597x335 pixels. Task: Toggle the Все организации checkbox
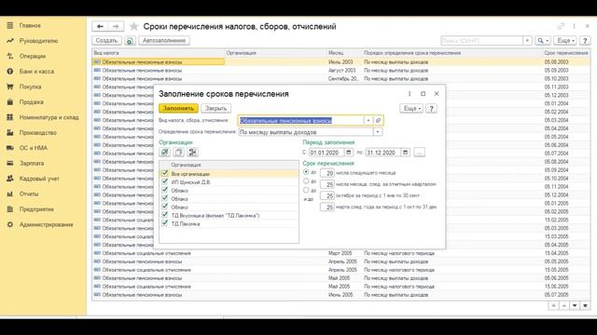point(165,174)
